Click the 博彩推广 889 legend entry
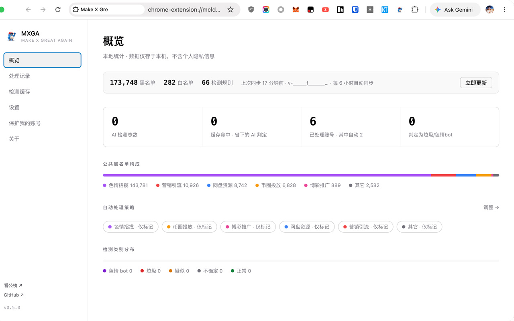The height and width of the screenshot is (321, 514). coord(322,185)
